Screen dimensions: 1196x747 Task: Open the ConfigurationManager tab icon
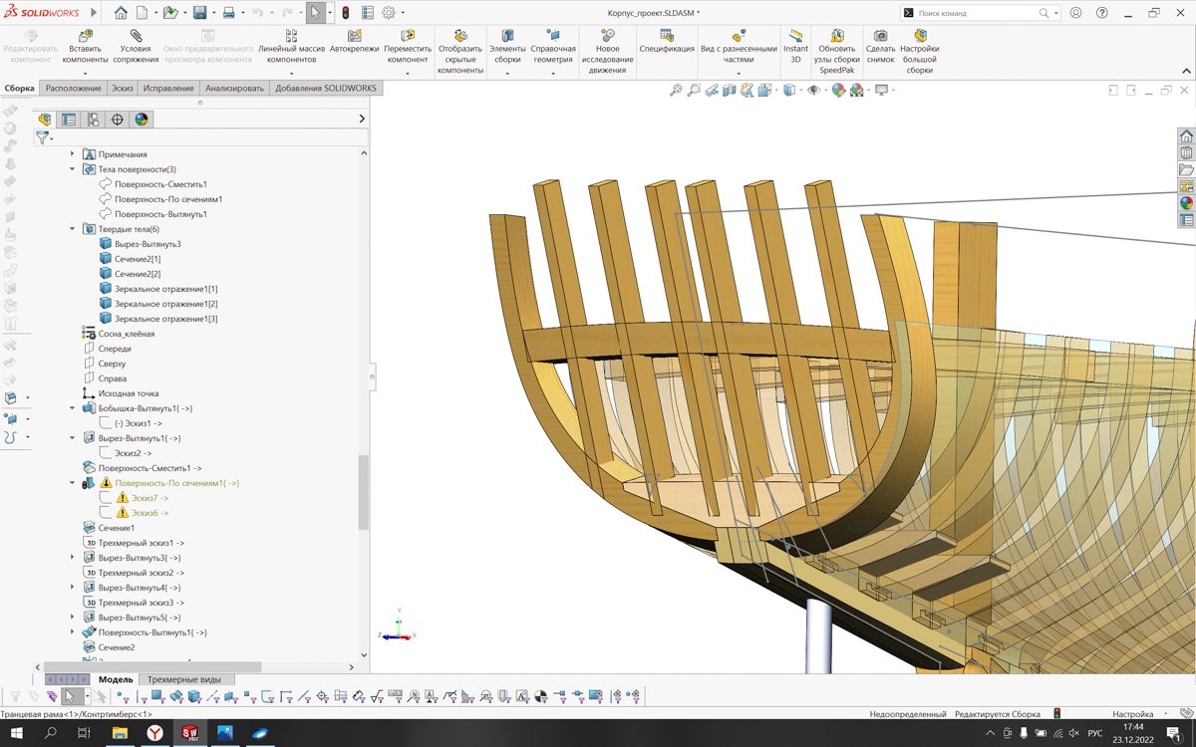tap(93, 120)
